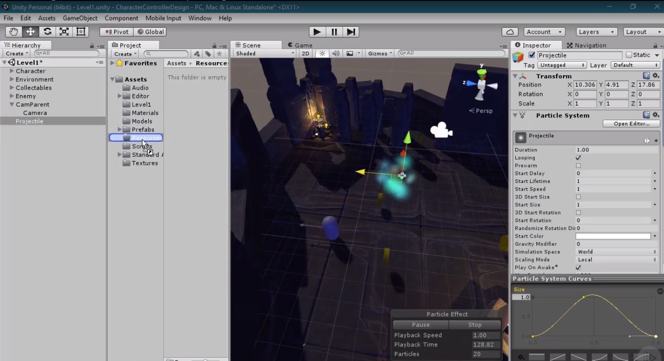Mute scene audio in the Scene view

coord(335,53)
